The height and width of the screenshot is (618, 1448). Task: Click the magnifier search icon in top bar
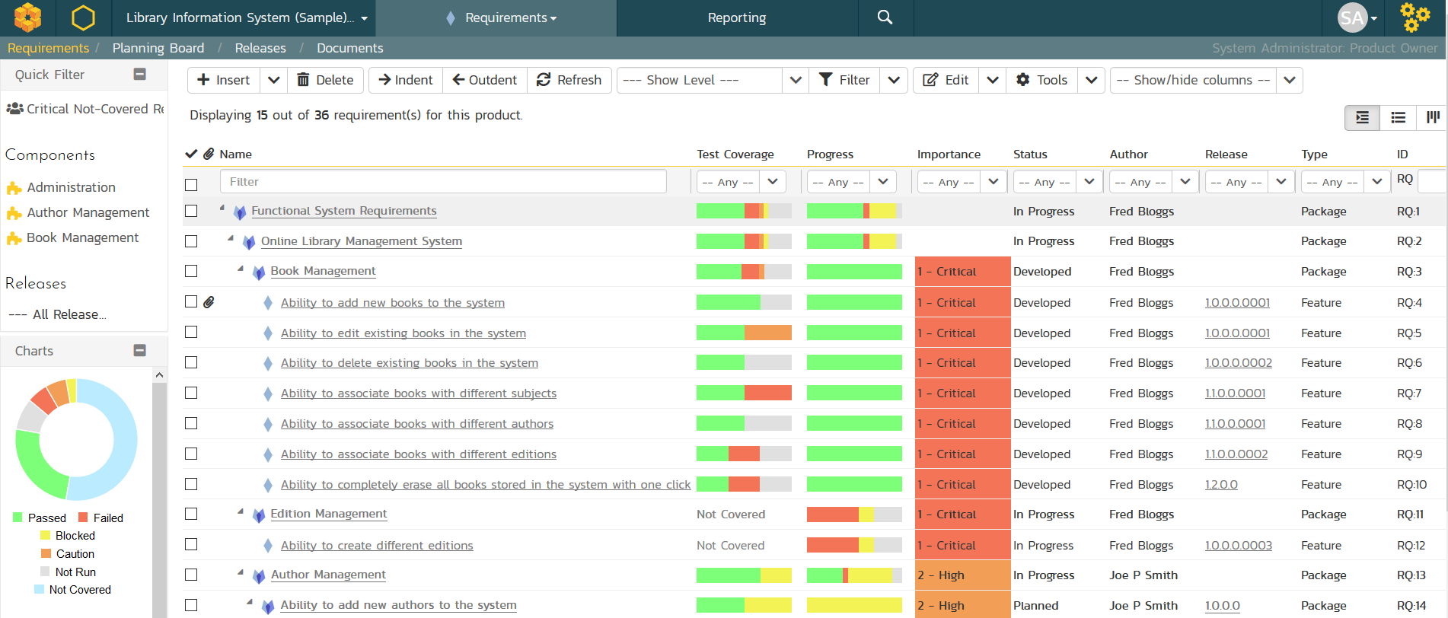click(885, 18)
